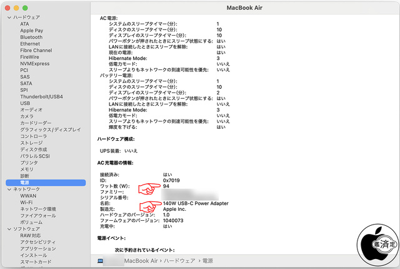Select ネットワーク環境 entry
Image resolution: width=400 pixels, height=269 pixels.
point(38,210)
